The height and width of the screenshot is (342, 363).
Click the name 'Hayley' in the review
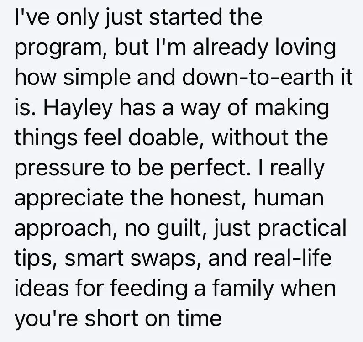[x=78, y=108]
